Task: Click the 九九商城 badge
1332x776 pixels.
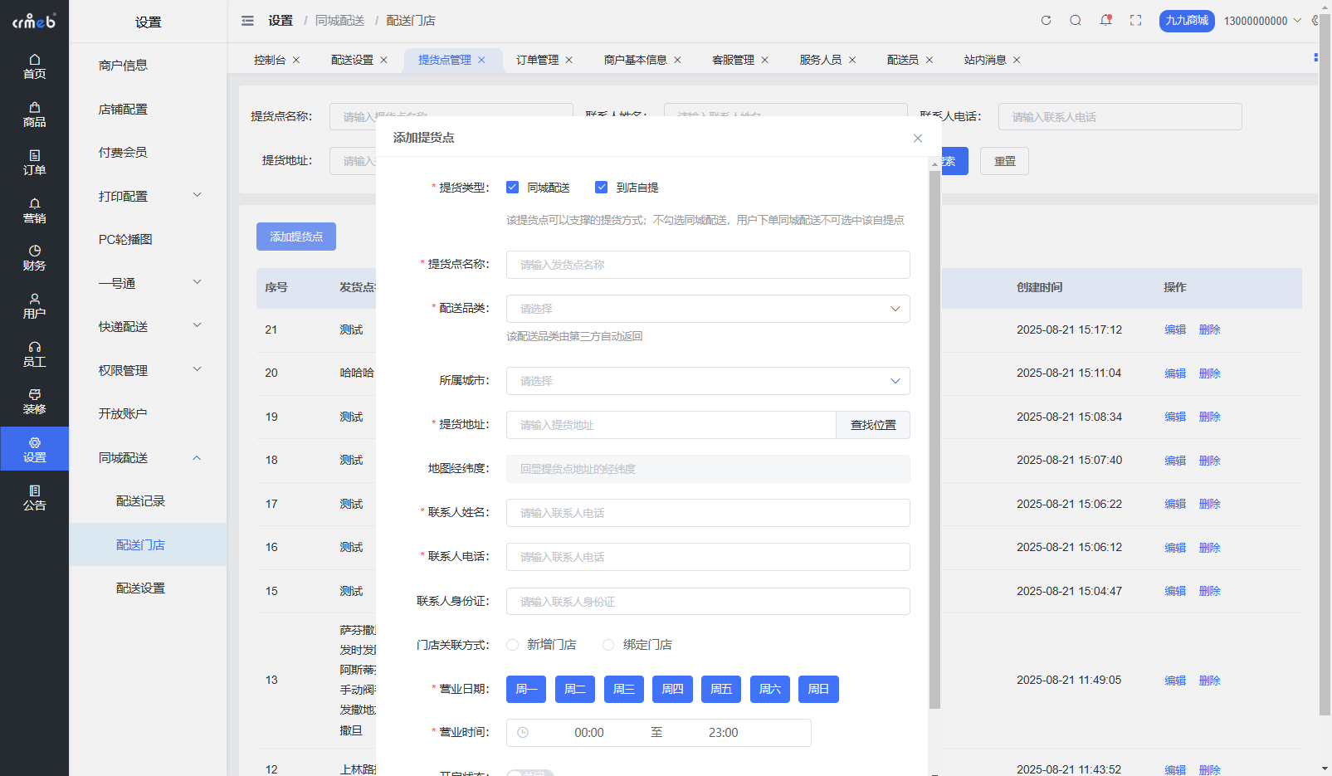Action: point(1187,21)
